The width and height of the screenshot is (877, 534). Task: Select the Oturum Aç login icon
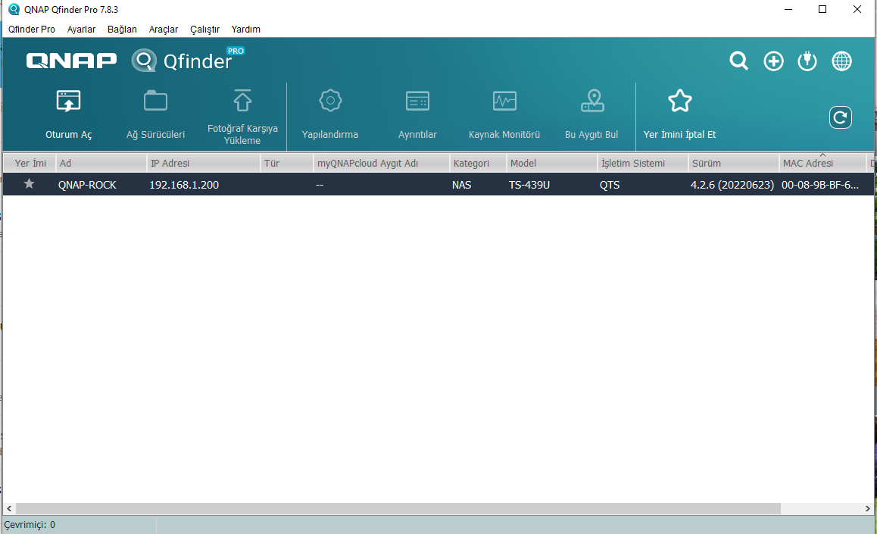68,101
